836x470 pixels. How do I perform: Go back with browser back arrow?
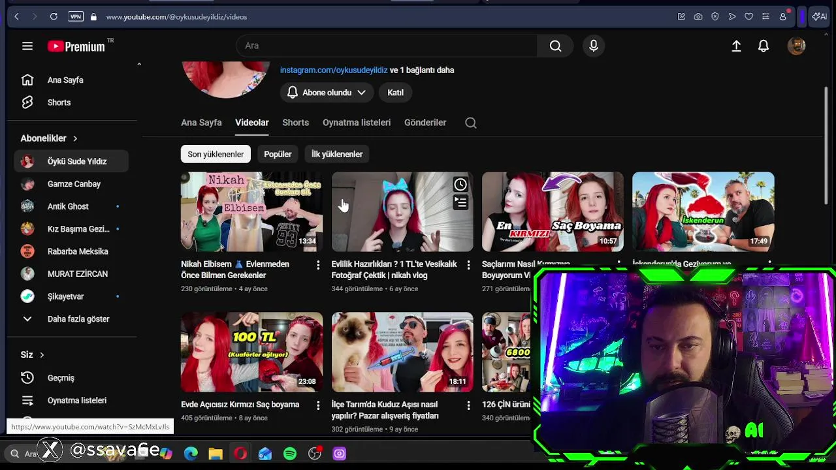[16, 16]
